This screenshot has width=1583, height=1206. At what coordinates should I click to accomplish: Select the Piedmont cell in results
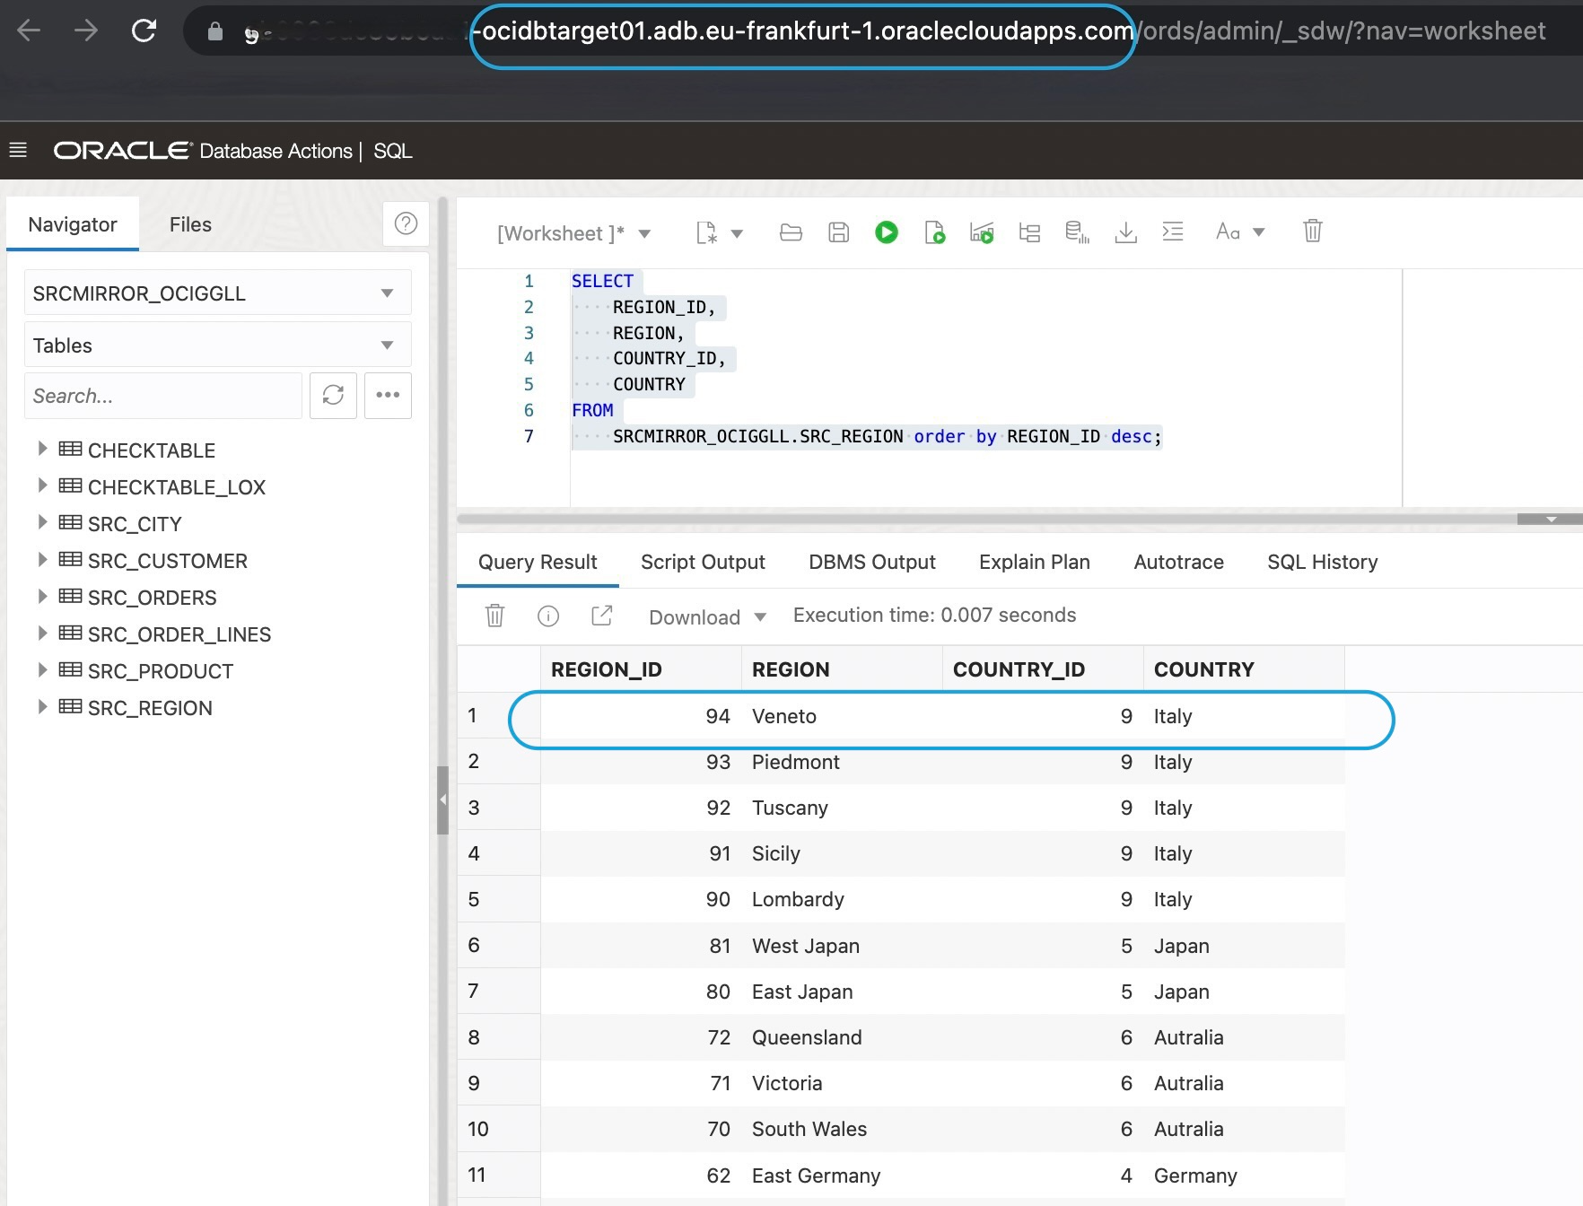tap(842, 762)
